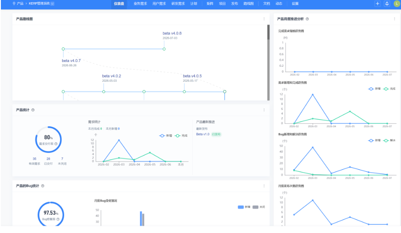Viewport: 401px width, 233px height.
Task: Open more options for 产品路线图 panel
Action: (264, 19)
